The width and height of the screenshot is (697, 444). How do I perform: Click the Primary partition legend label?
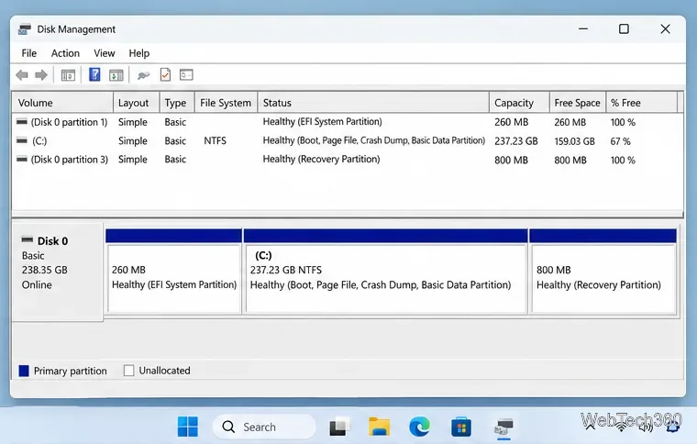point(71,372)
